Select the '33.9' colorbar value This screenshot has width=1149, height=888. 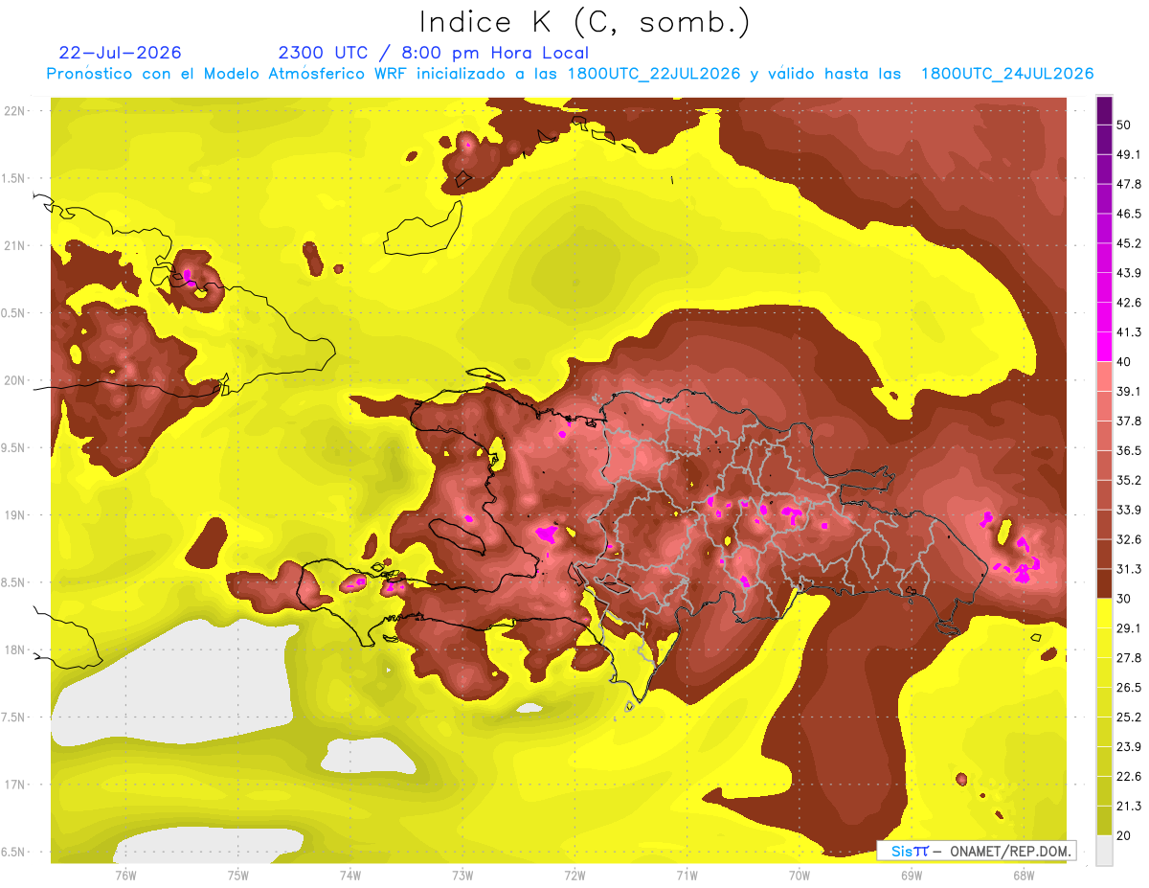(x=1129, y=510)
